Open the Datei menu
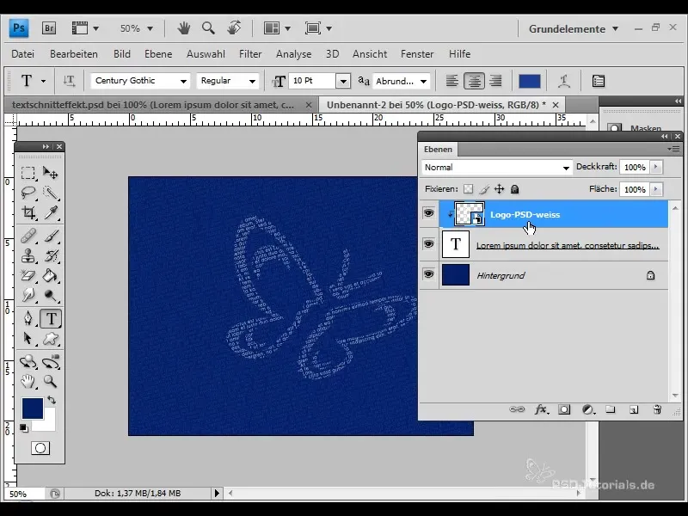 click(23, 54)
